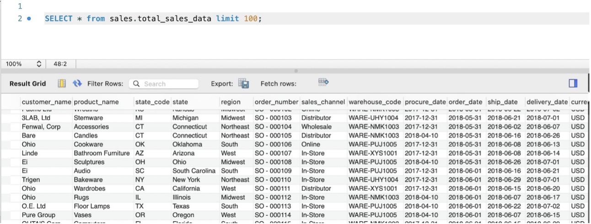The width and height of the screenshot is (591, 224).
Task: Click the Filter Rows search field
Action: click(164, 84)
